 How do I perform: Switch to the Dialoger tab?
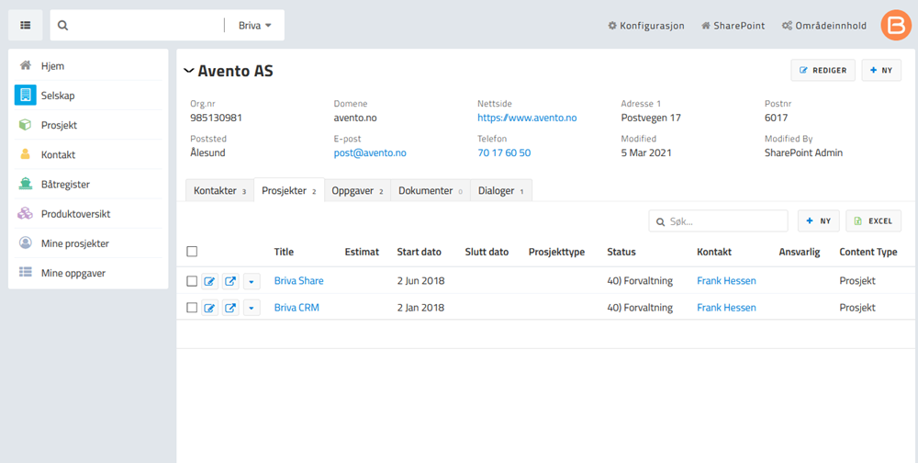pos(501,190)
